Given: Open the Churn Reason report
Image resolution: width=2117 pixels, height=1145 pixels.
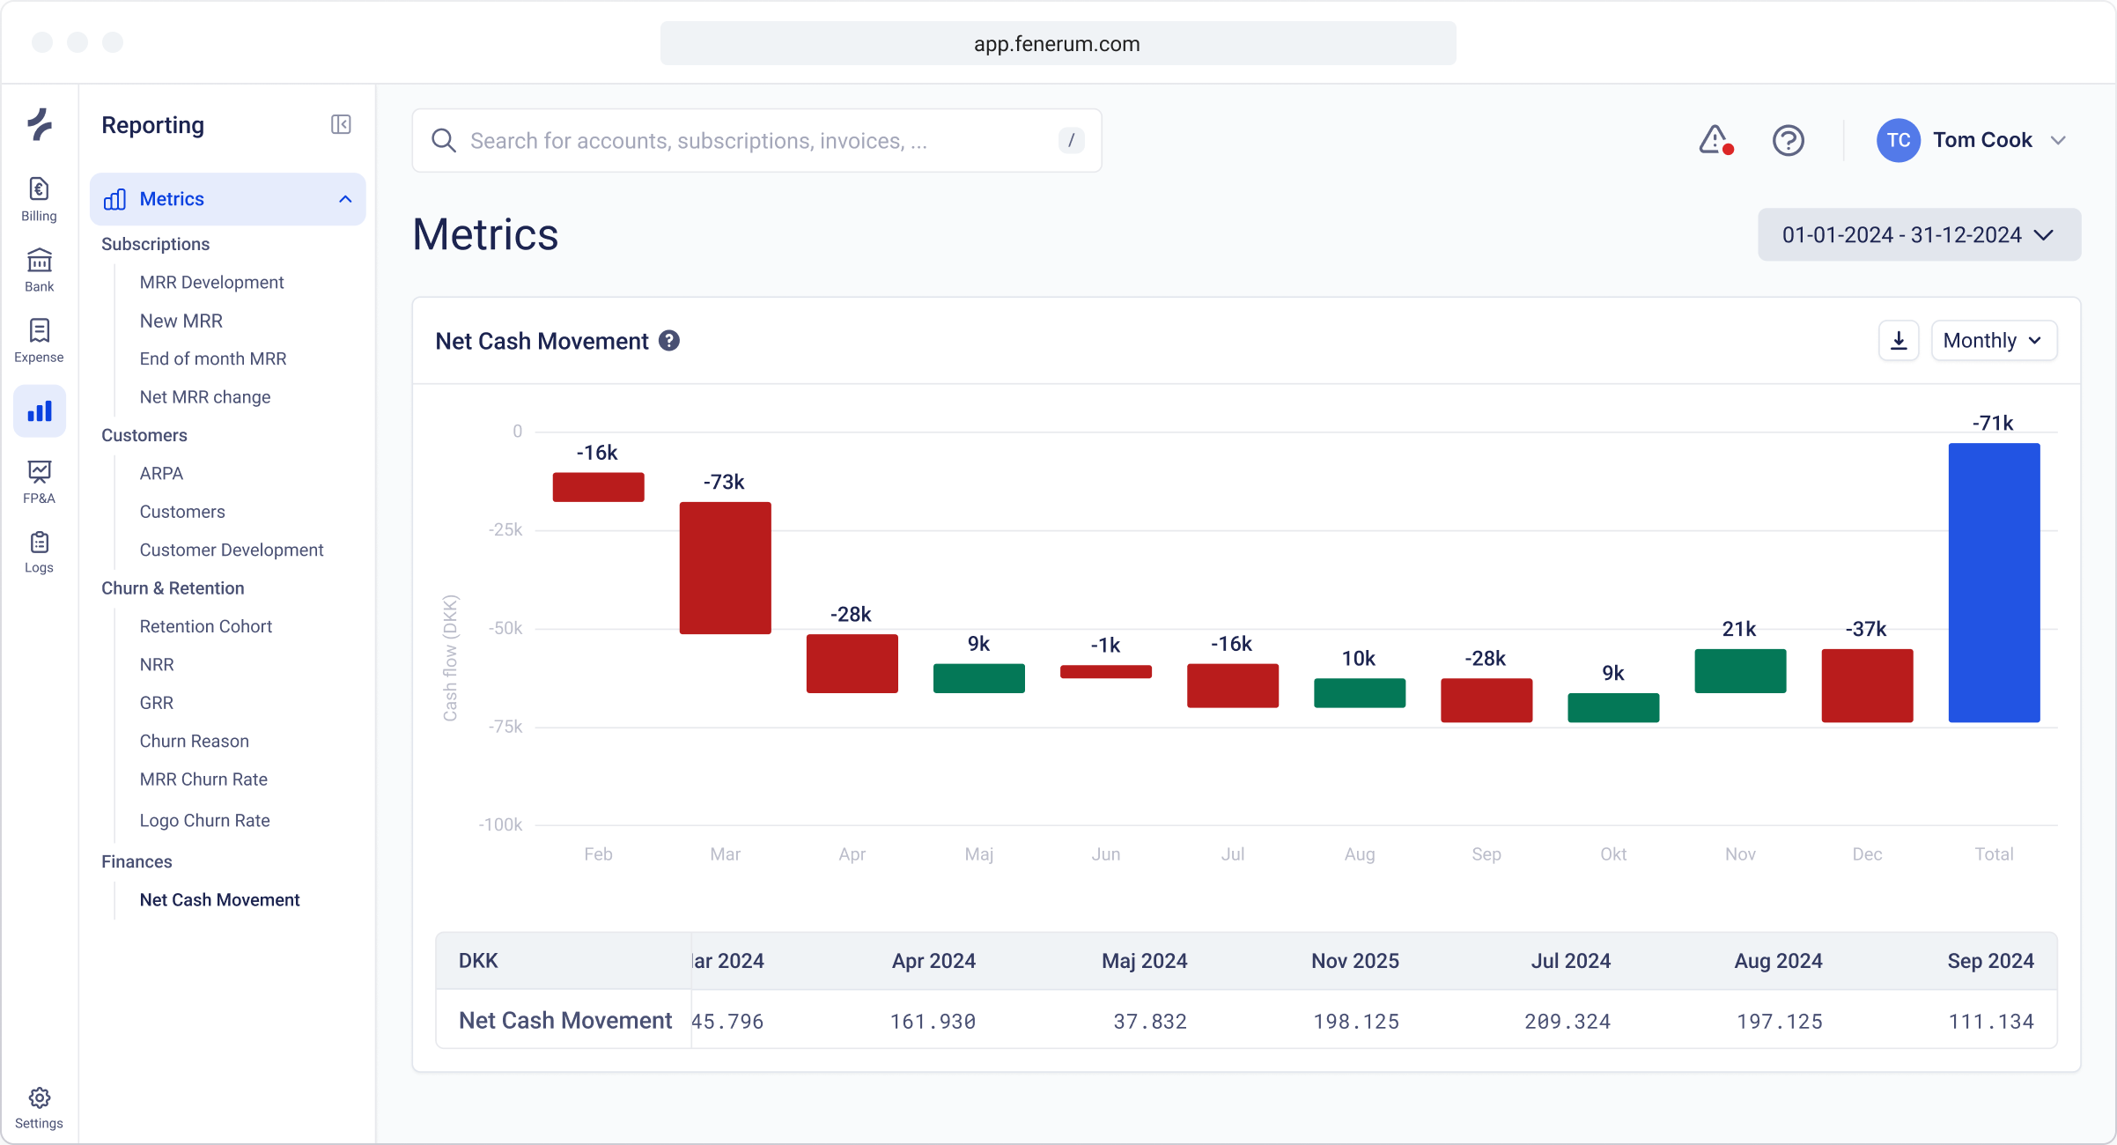Looking at the screenshot, I should [195, 741].
